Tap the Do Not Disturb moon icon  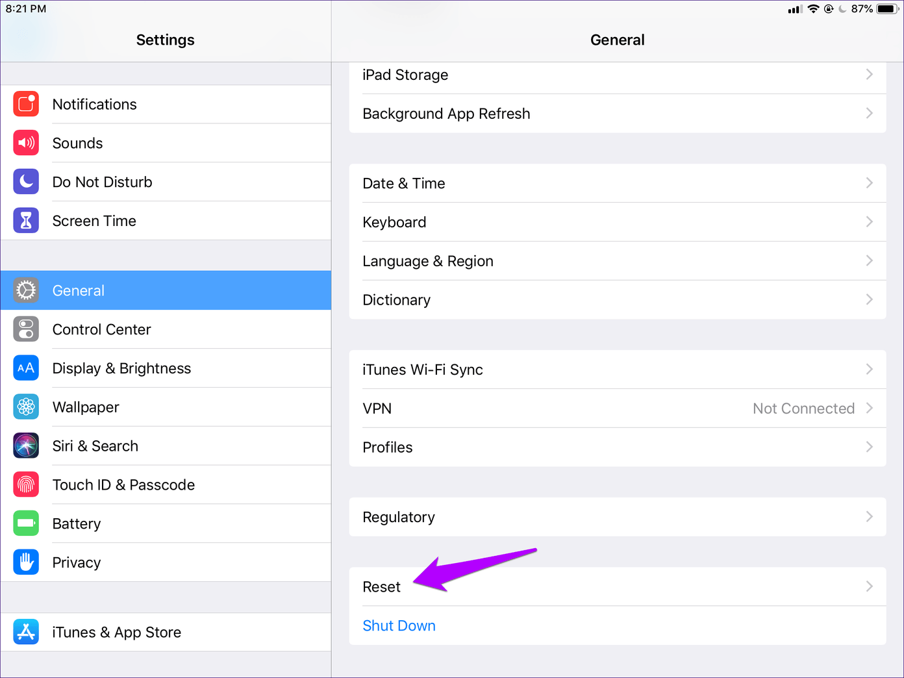tap(26, 182)
